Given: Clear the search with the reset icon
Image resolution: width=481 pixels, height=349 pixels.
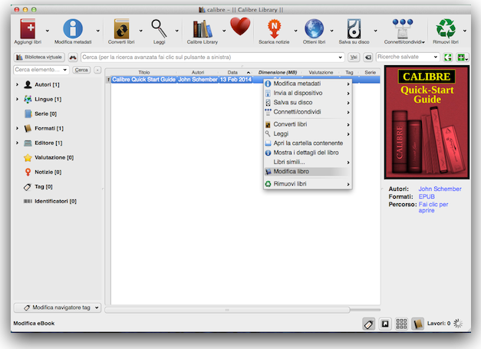Looking at the screenshot, I should click(x=367, y=58).
